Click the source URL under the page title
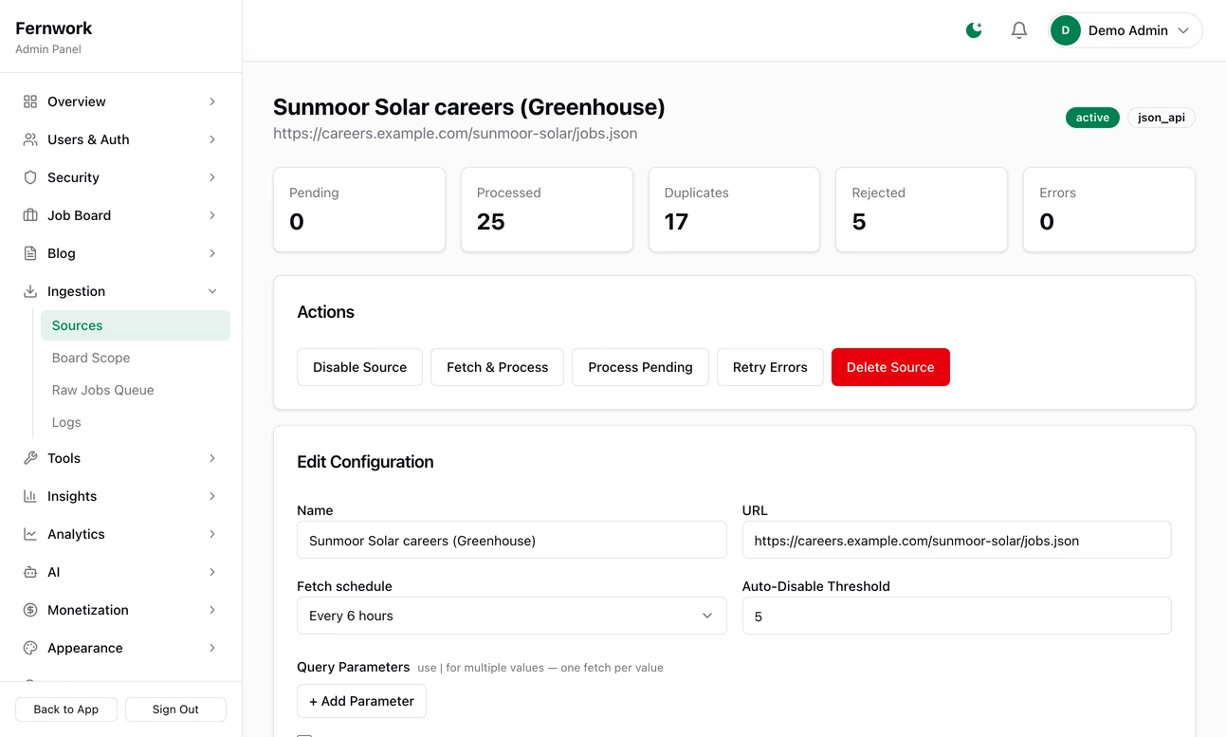This screenshot has width=1226, height=737. click(x=455, y=134)
